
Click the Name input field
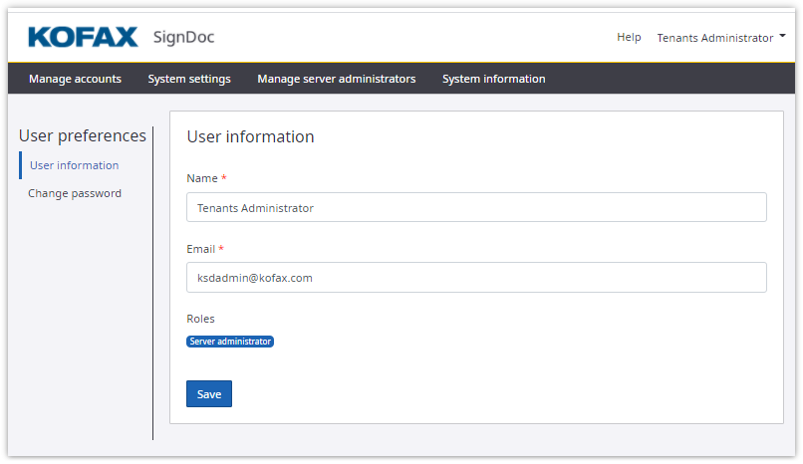click(x=476, y=208)
